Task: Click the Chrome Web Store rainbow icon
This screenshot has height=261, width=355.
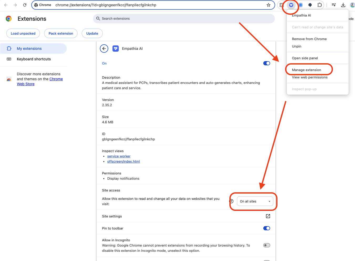Action: (x=9, y=79)
